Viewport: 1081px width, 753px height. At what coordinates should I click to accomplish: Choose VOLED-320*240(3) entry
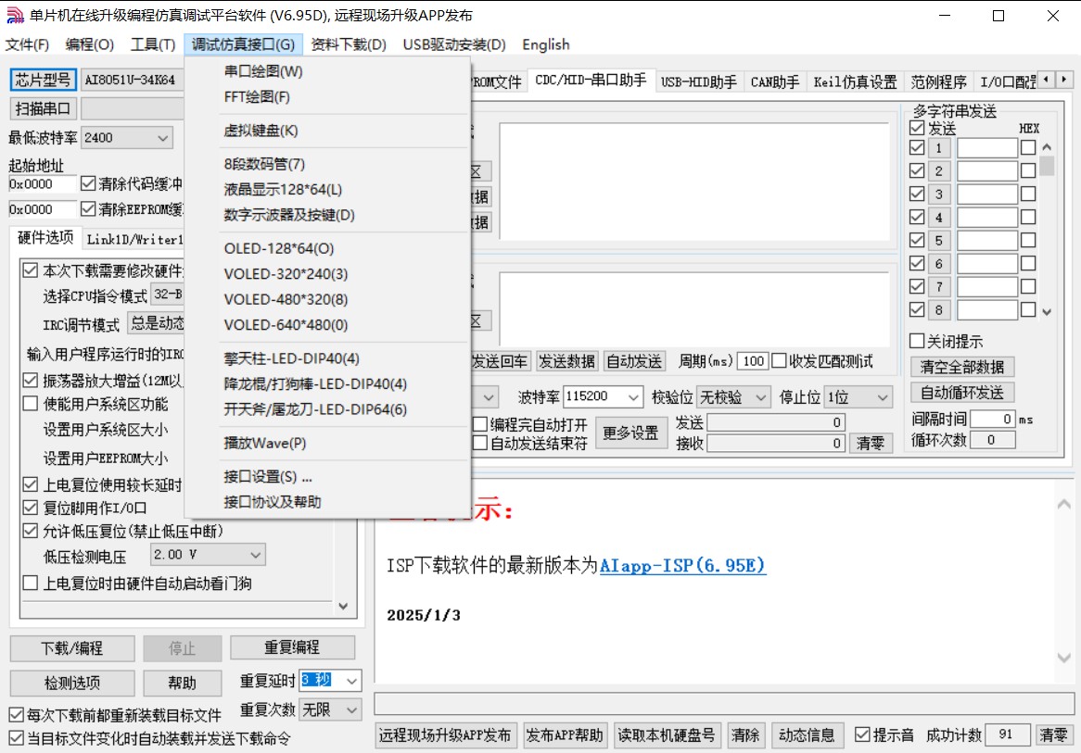(x=286, y=273)
